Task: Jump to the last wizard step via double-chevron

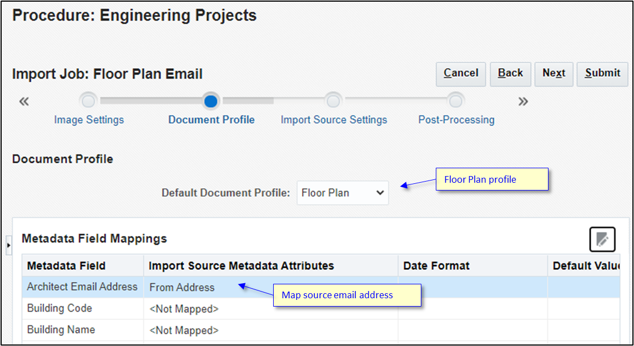Action: [x=522, y=101]
